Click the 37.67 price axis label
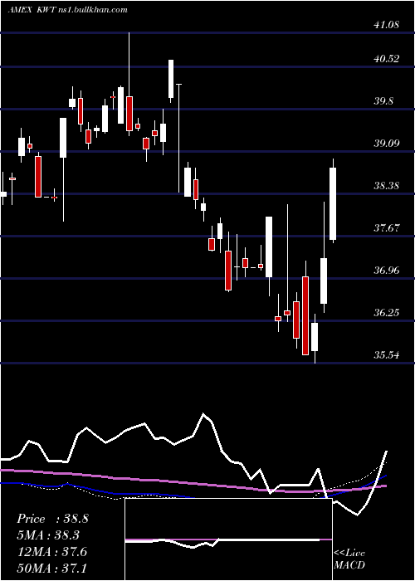Screen dimensions: 415x581 click(387, 227)
